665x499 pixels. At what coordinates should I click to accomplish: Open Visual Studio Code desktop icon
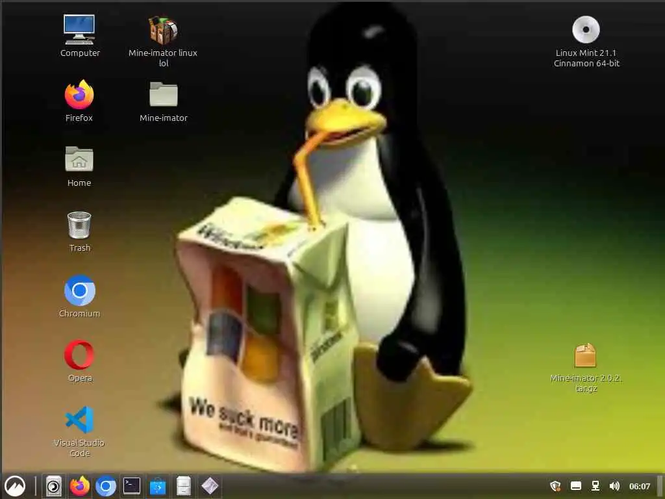click(79, 420)
